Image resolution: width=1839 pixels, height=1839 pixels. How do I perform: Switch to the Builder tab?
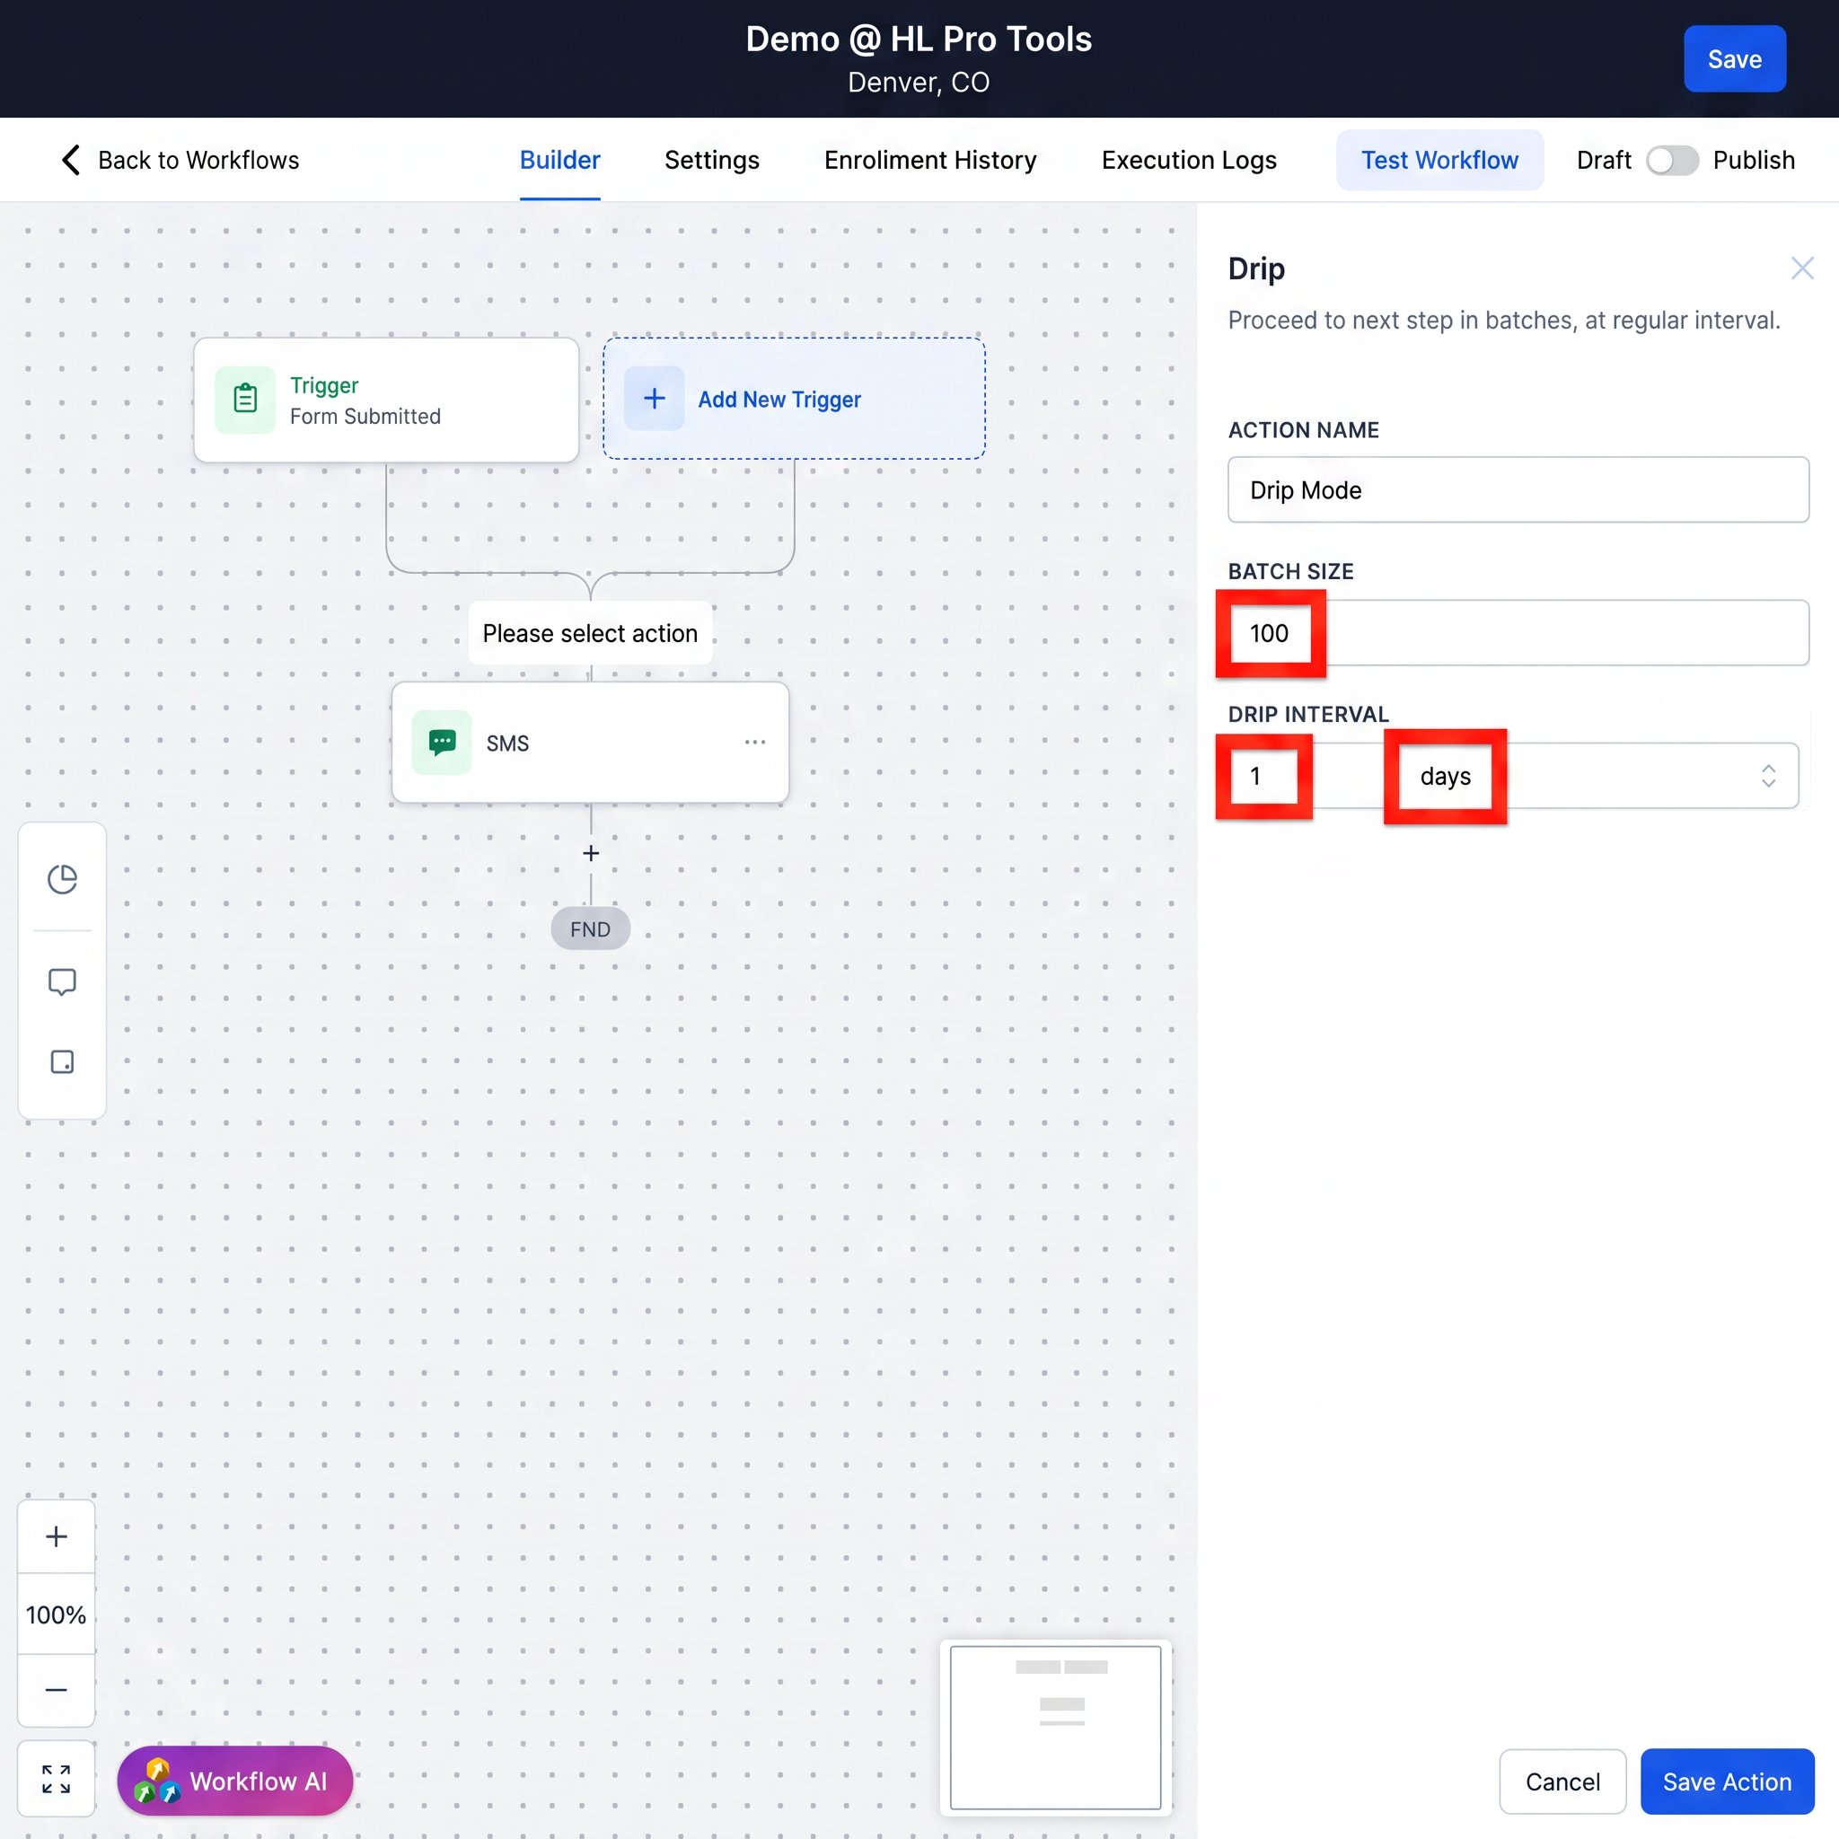pyautogui.click(x=559, y=160)
